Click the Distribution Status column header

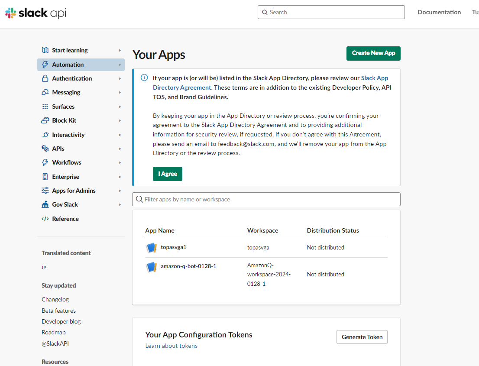(333, 230)
